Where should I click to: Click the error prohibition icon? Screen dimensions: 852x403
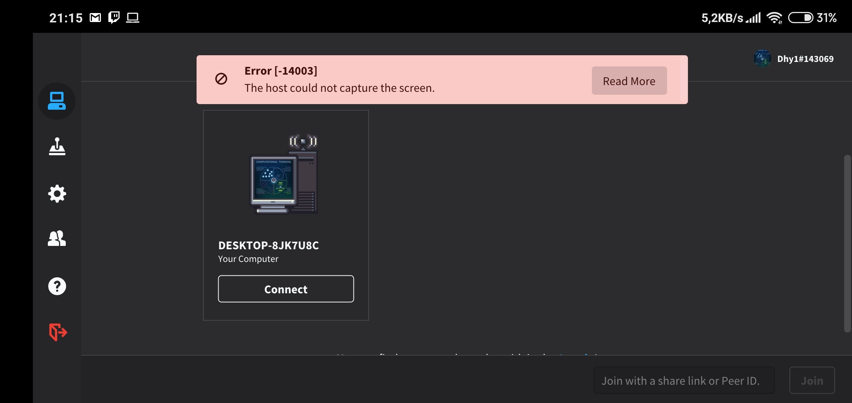pos(221,79)
